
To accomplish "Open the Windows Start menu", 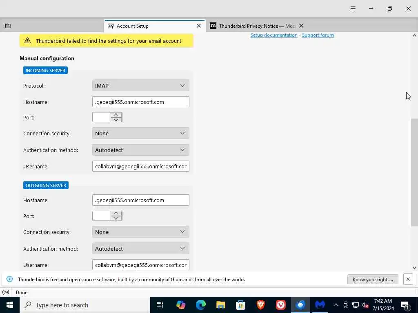I will coord(10,305).
